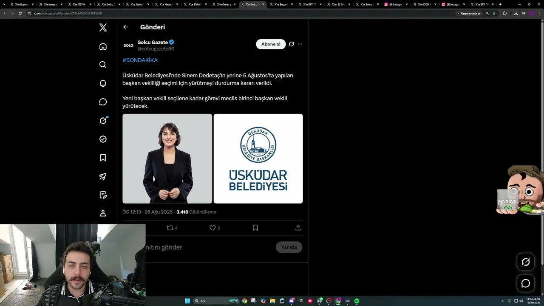544x306 pixels.
Task: Open the browser three-dot menu
Action: (539, 13)
